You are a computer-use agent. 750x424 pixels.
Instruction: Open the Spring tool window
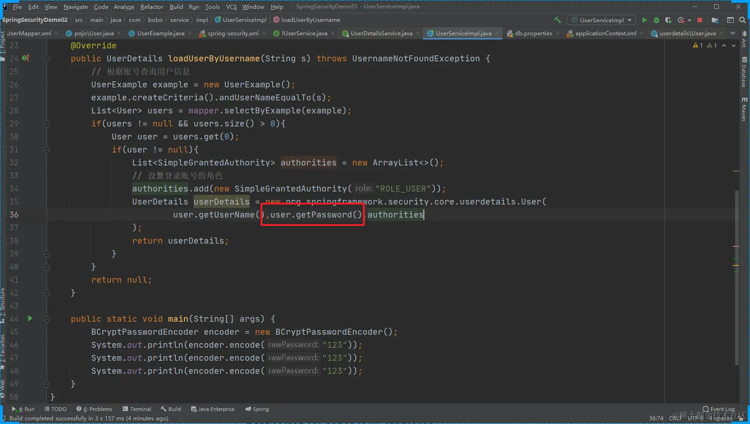pos(257,409)
